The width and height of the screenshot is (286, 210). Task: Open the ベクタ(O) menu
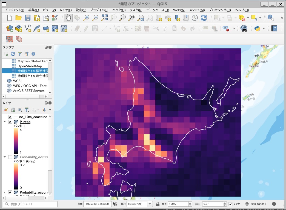pyautogui.click(x=119, y=10)
